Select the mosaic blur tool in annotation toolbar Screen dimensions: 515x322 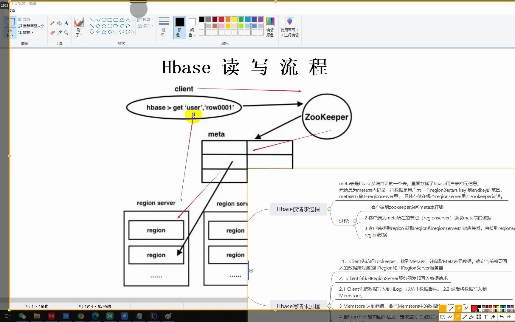point(479,317)
